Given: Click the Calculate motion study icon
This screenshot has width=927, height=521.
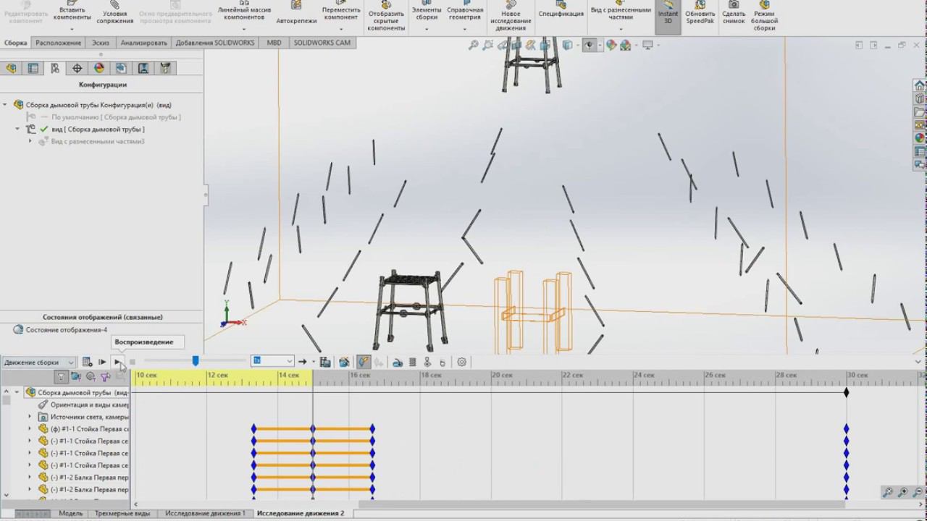Looking at the screenshot, I should (87, 362).
